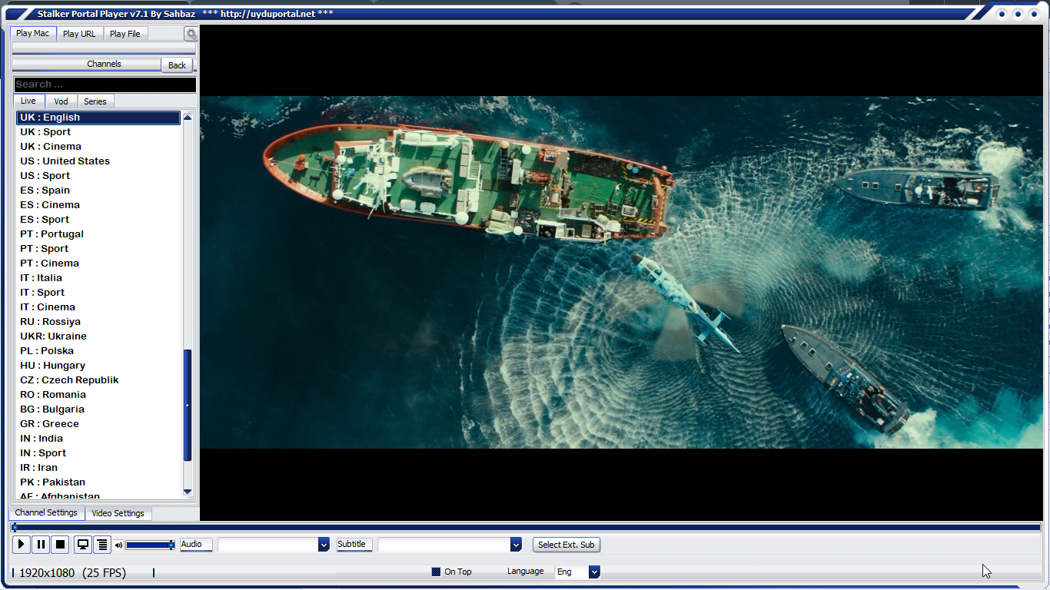
Task: Click the Select Ext. Sub button
Action: pyautogui.click(x=567, y=545)
